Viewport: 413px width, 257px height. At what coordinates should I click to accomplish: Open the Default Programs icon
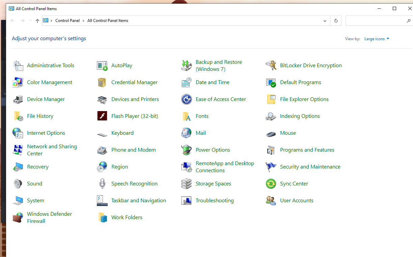coord(271,82)
